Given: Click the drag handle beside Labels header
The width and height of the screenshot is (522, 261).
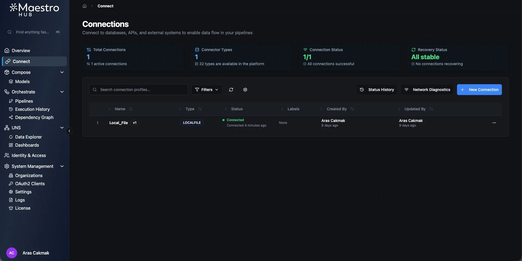Looking at the screenshot, I should click(x=282, y=109).
